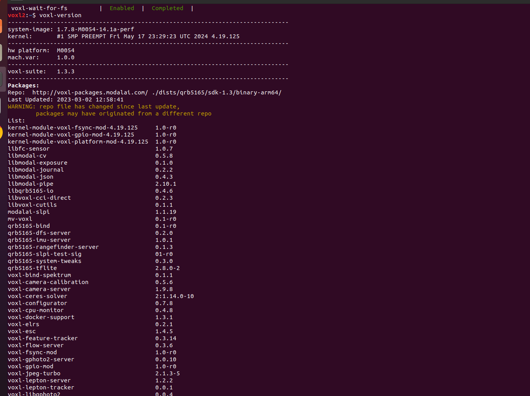
Task: Click the 'libmodal-pipe' package name
Action: pyautogui.click(x=30, y=184)
